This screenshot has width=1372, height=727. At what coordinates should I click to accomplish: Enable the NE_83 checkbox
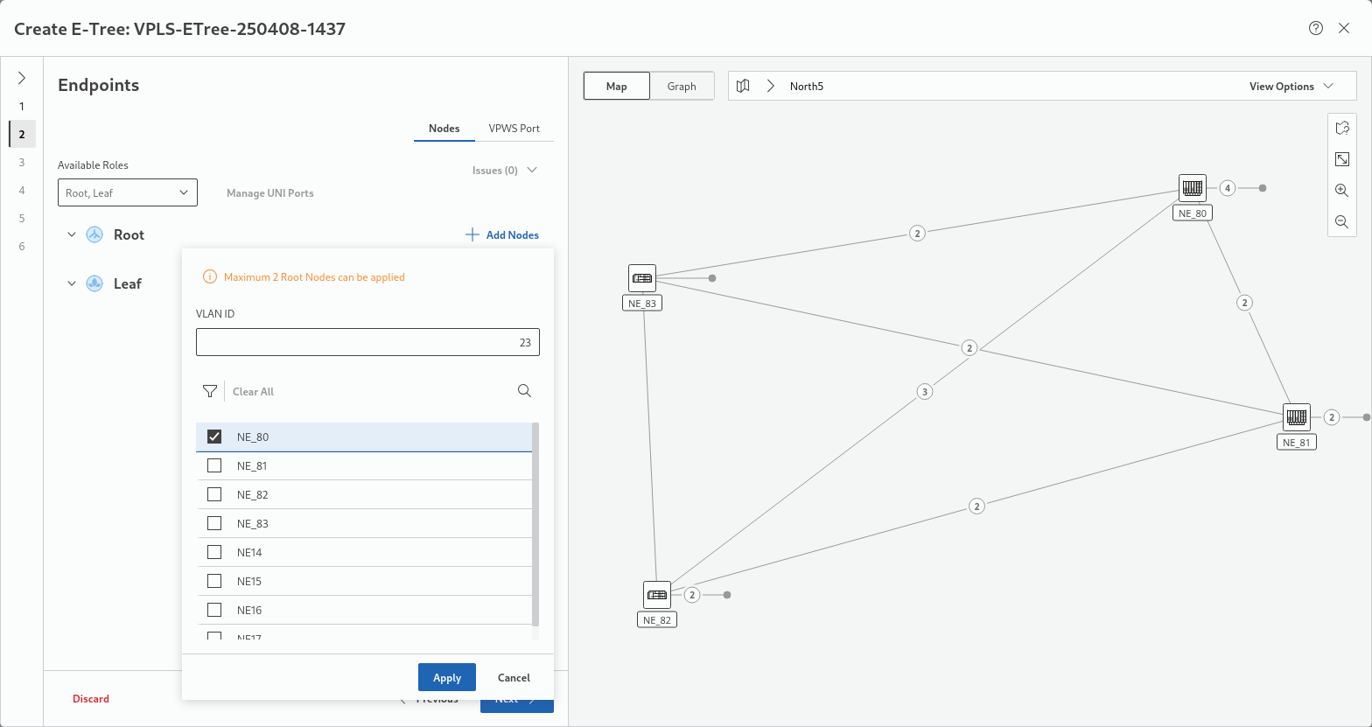tap(214, 523)
